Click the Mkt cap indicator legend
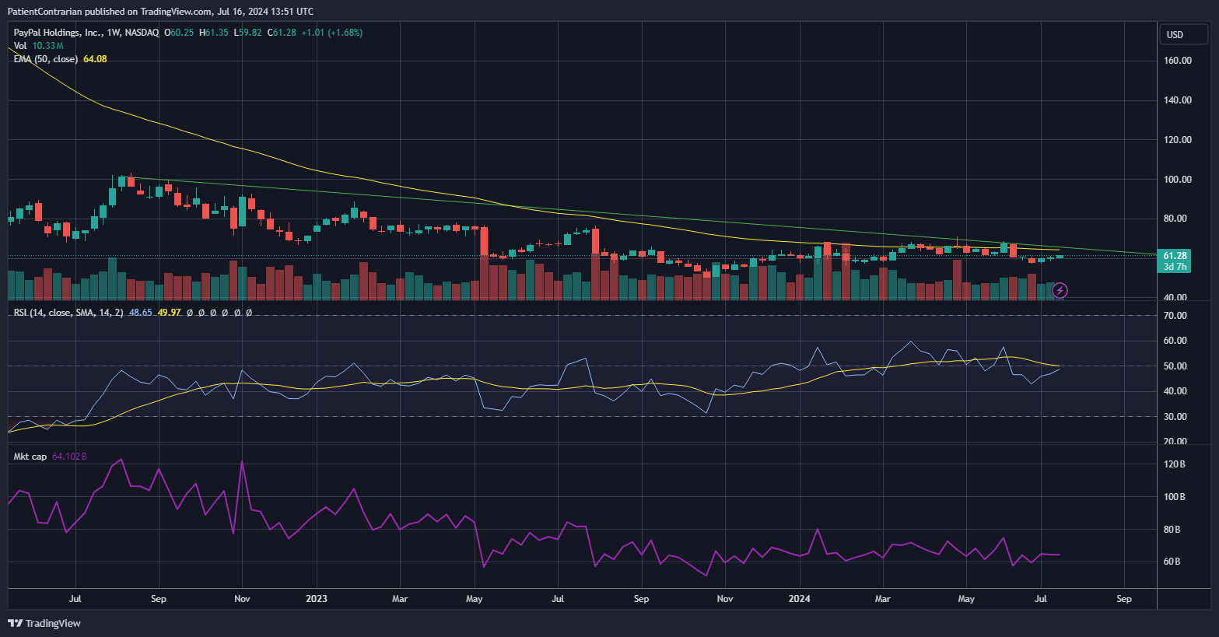 tap(30, 457)
